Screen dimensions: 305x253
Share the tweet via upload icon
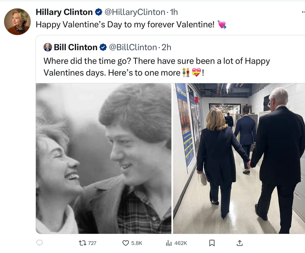240,243
